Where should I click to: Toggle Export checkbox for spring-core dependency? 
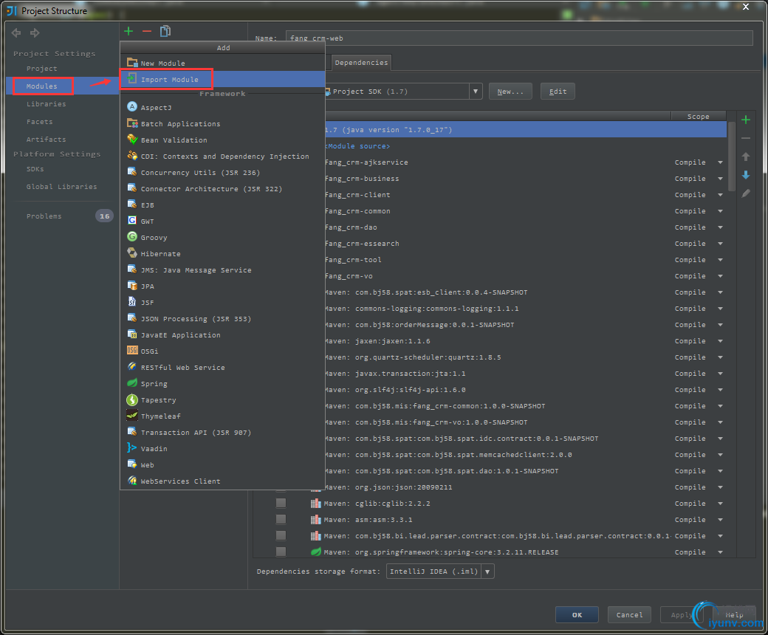click(281, 552)
